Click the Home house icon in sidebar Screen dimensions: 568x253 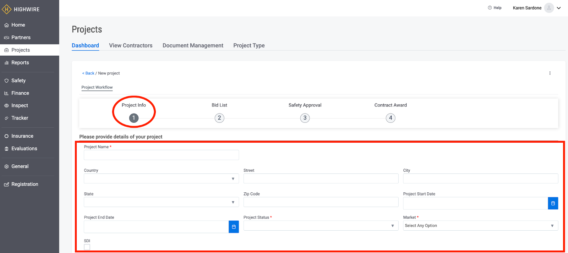point(6,25)
